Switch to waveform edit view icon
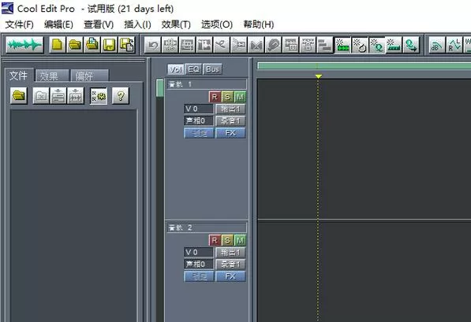 coord(24,45)
